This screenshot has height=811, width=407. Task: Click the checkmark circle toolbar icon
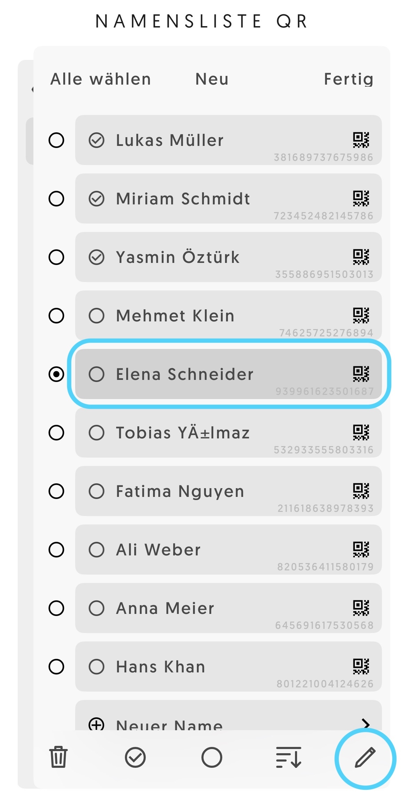tap(135, 757)
